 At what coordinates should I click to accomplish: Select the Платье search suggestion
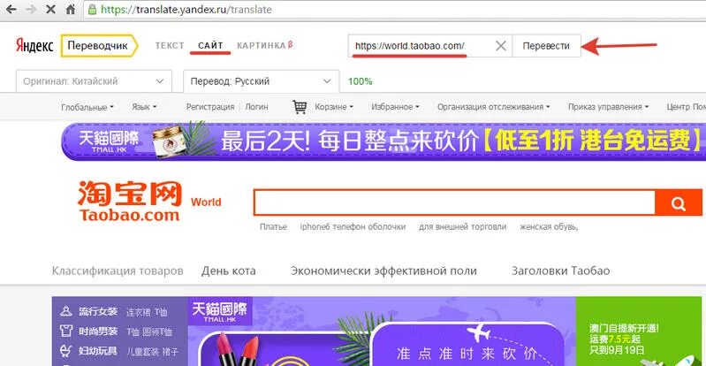coord(273,226)
